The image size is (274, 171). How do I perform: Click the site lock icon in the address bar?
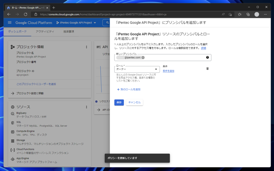(x=35, y=14)
